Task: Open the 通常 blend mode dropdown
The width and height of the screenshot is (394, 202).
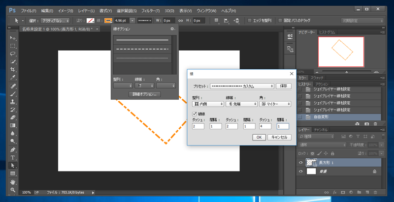Action: pos(323,145)
